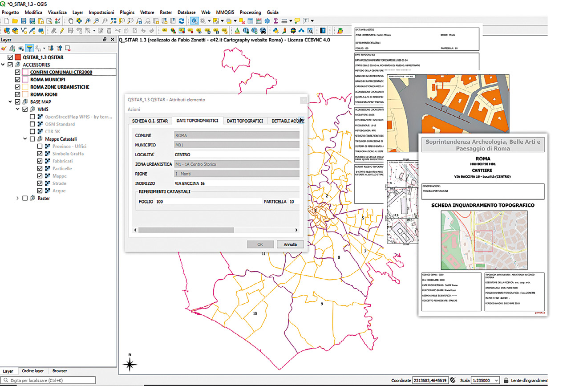This screenshot has width=579, height=386.
Task: Open the Processing menu
Action: point(251,12)
